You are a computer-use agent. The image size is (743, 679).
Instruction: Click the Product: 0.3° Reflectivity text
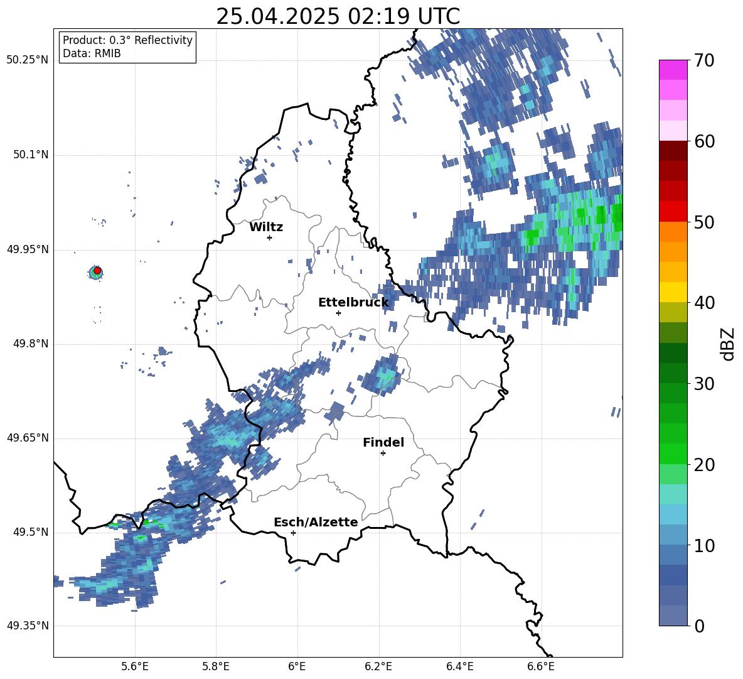(x=127, y=40)
